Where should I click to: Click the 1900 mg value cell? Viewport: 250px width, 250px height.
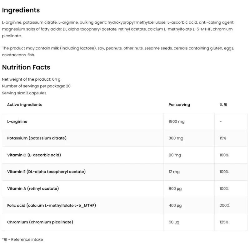click(177, 122)
